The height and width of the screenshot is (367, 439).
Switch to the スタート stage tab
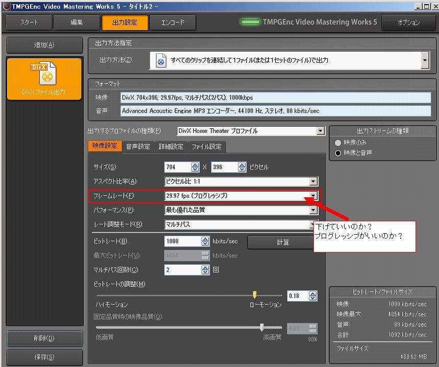point(29,22)
